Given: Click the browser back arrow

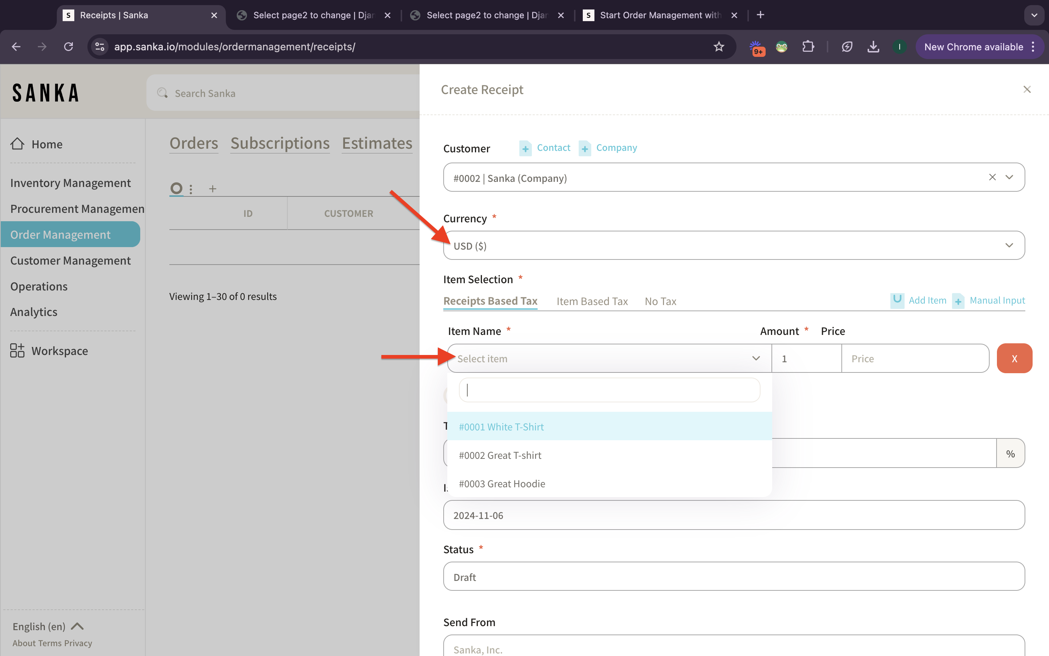Looking at the screenshot, I should (16, 46).
